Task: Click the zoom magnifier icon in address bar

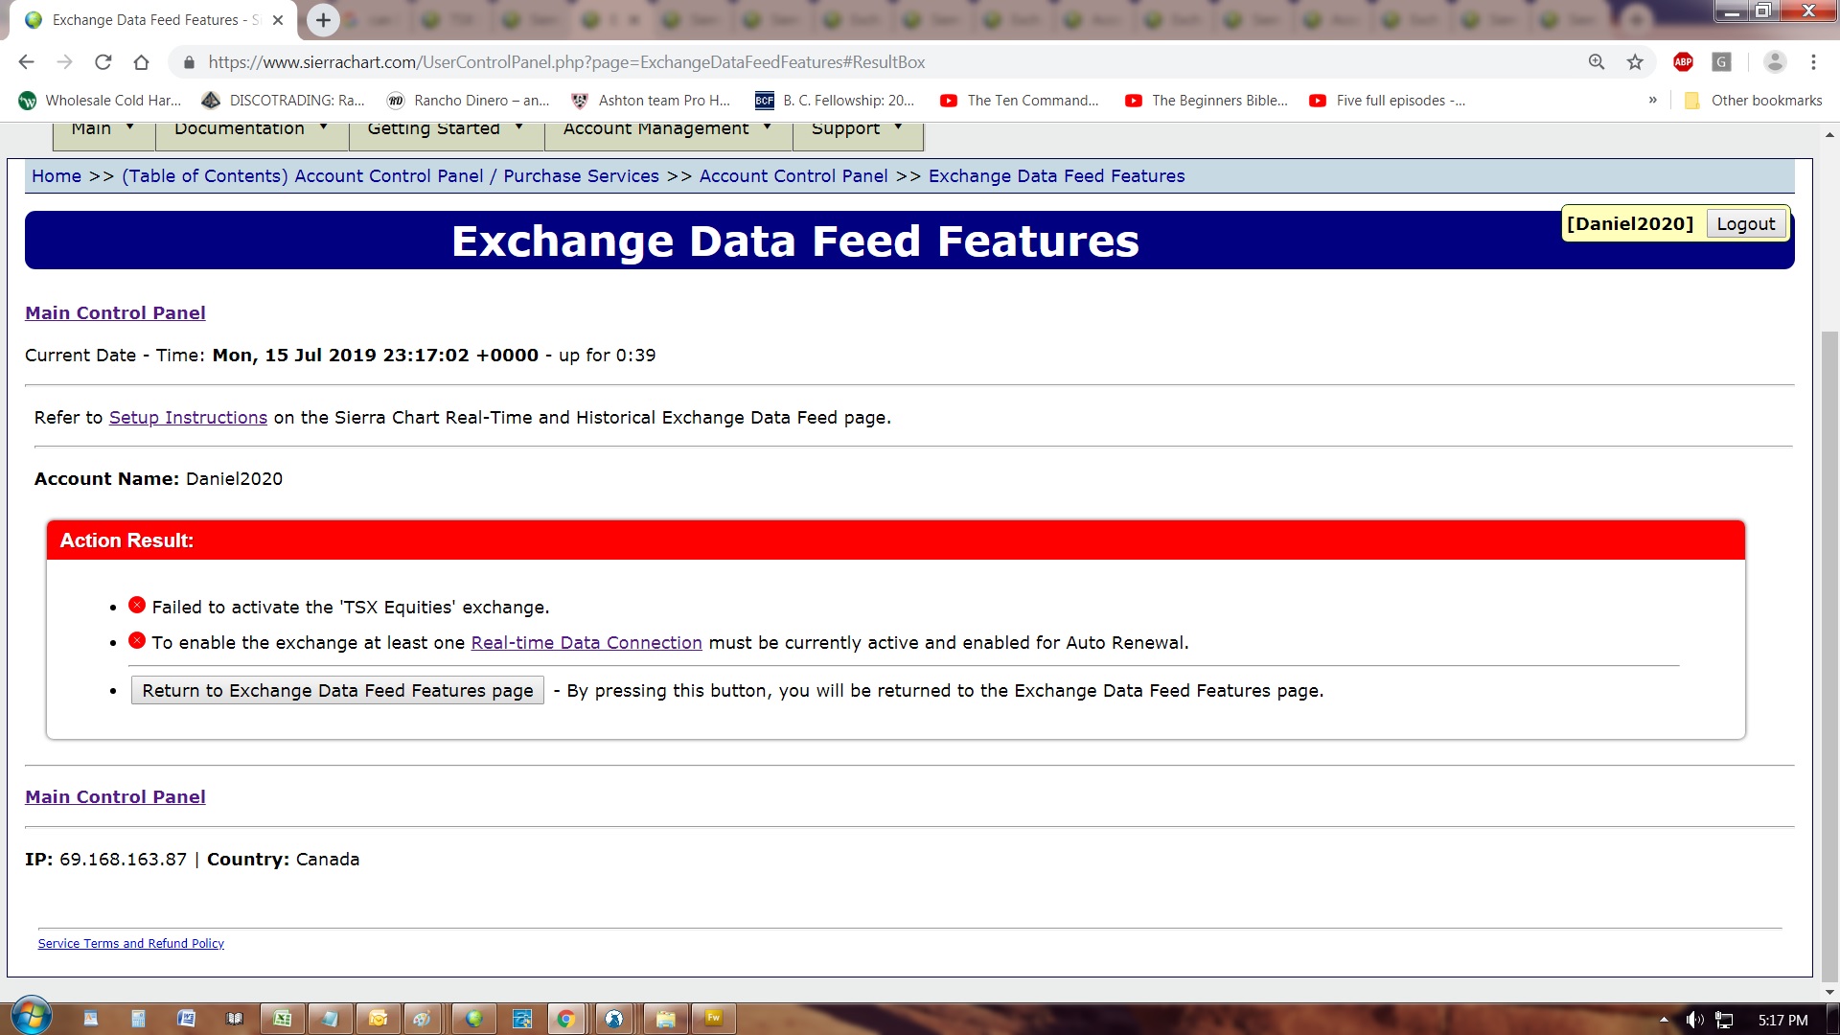Action: 1597,62
